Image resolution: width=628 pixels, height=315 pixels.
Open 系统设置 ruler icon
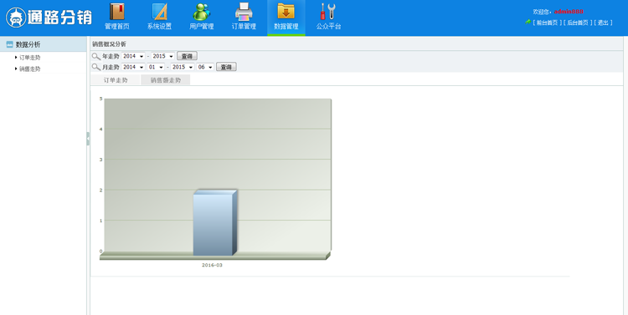coord(159,12)
